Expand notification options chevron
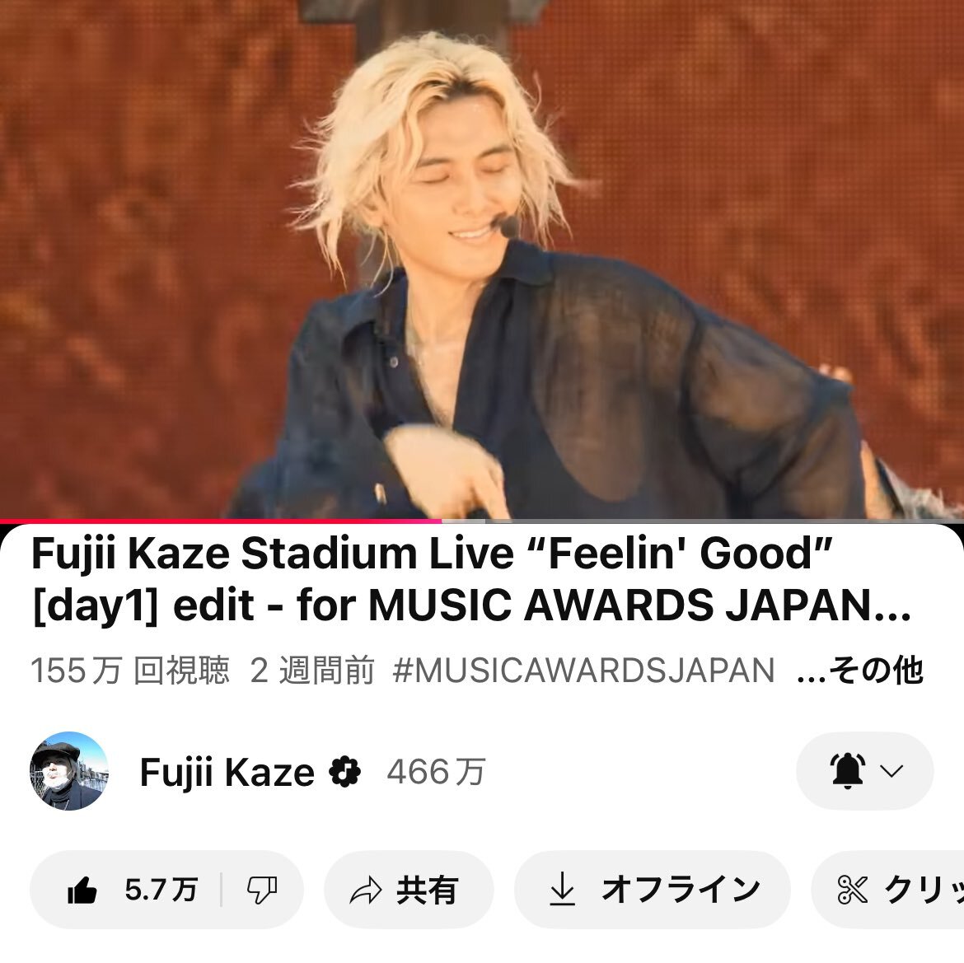964x963 pixels. [891, 770]
